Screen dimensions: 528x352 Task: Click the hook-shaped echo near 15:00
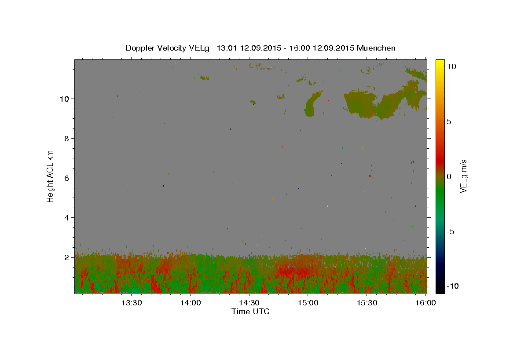click(313, 104)
